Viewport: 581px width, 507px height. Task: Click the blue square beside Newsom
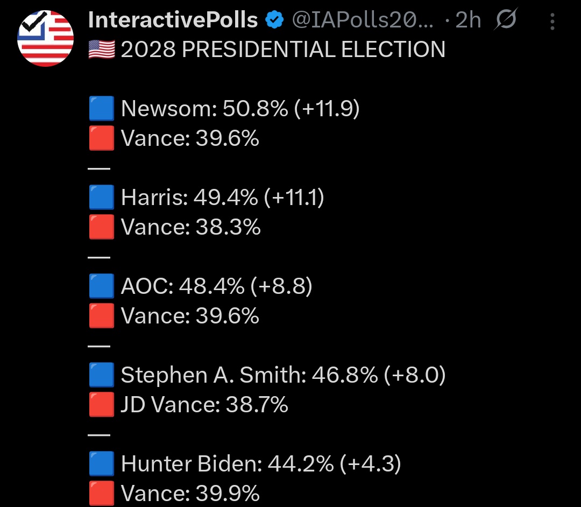102,109
